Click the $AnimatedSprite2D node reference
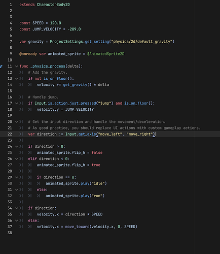Screen dimensions: 220x254 click(x=106, y=54)
